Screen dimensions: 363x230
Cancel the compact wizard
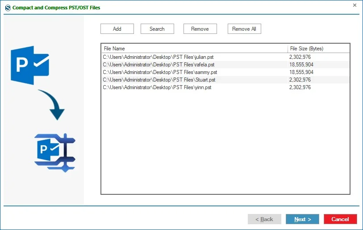click(340, 219)
